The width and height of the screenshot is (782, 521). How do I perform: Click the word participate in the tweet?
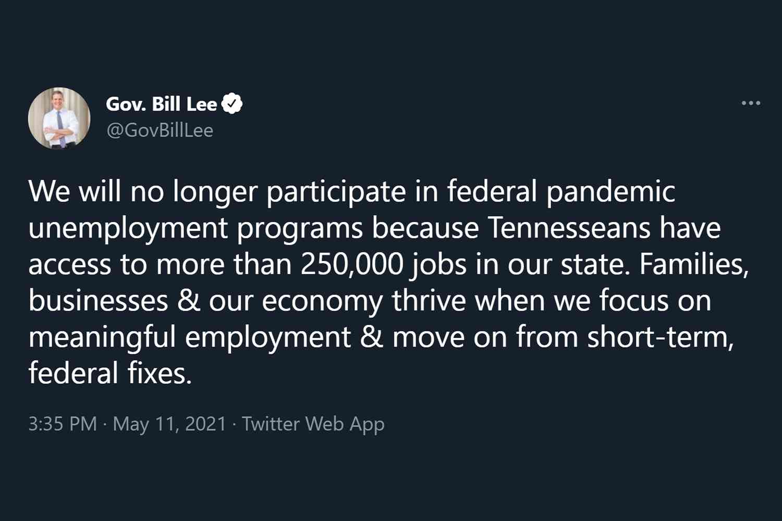click(x=336, y=192)
